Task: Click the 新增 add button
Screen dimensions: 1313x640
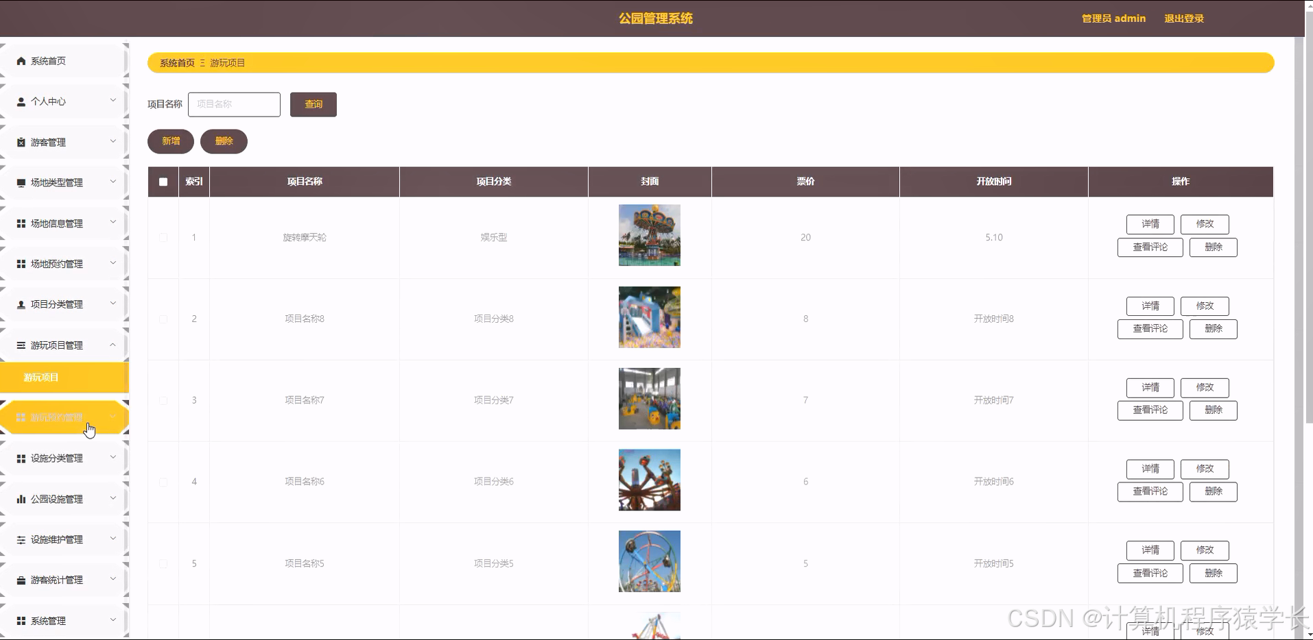Action: [171, 141]
